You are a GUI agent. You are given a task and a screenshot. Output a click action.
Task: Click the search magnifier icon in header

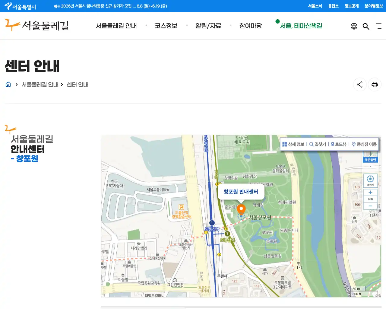[366, 26]
